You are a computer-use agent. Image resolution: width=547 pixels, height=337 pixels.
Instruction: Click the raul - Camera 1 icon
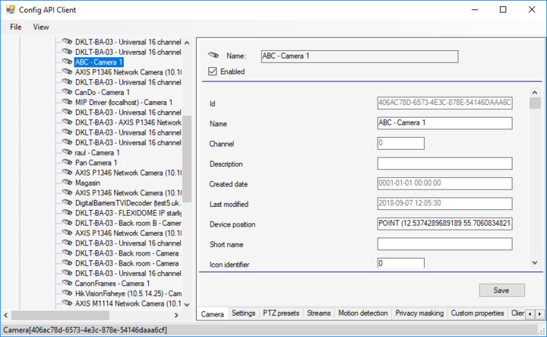click(x=67, y=152)
